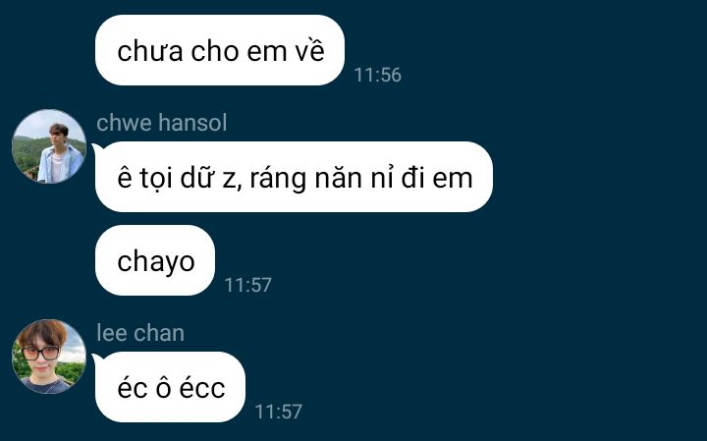Click the word "về" in the top message
This screenshot has width=707, height=441.
pyautogui.click(x=309, y=50)
